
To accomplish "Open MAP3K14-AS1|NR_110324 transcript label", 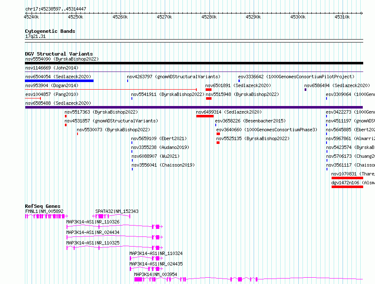I will [156, 253].
